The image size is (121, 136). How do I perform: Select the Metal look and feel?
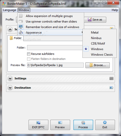tap(99, 33)
